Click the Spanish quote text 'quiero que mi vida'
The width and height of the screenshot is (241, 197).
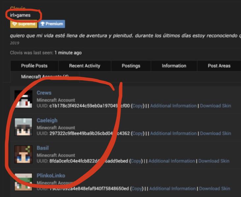(x=32, y=36)
